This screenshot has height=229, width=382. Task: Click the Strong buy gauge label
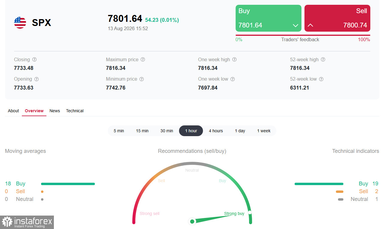(x=234, y=213)
